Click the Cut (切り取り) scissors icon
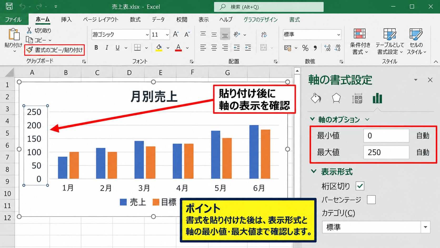 coord(29,30)
